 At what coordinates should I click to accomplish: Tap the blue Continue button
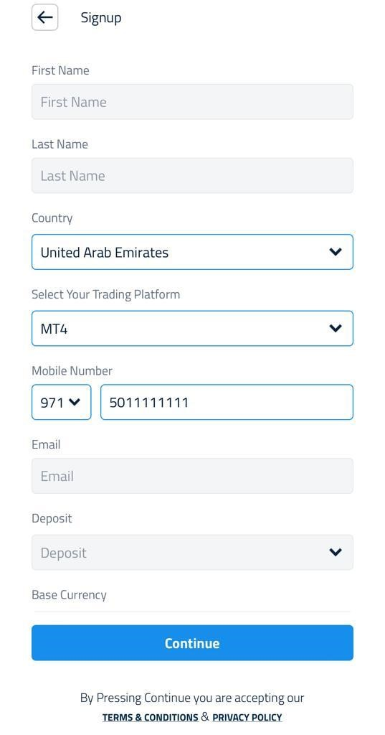192,642
